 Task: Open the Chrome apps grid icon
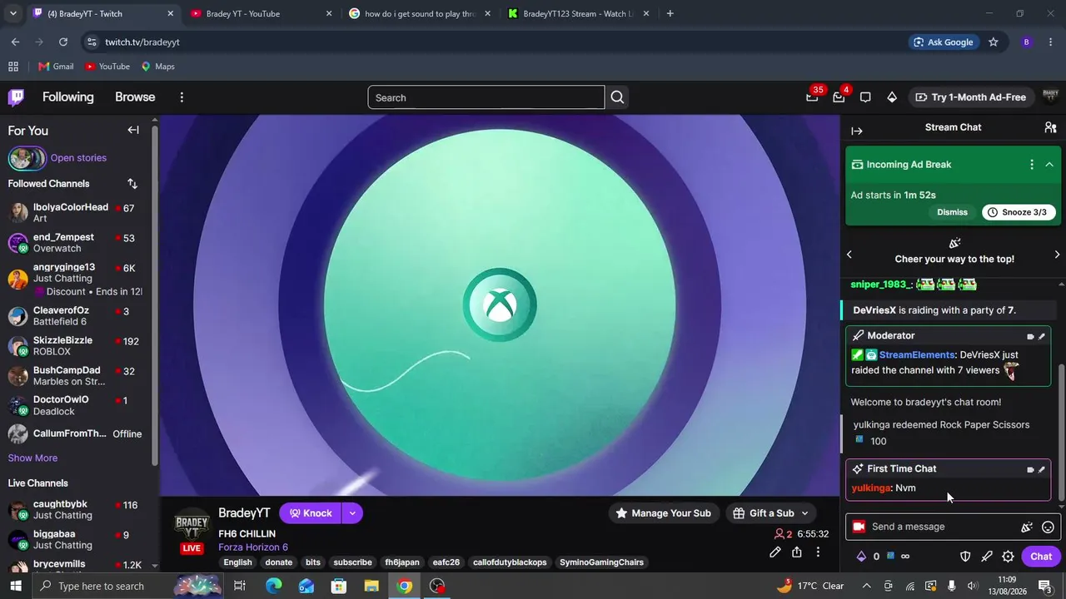pyautogui.click(x=13, y=67)
